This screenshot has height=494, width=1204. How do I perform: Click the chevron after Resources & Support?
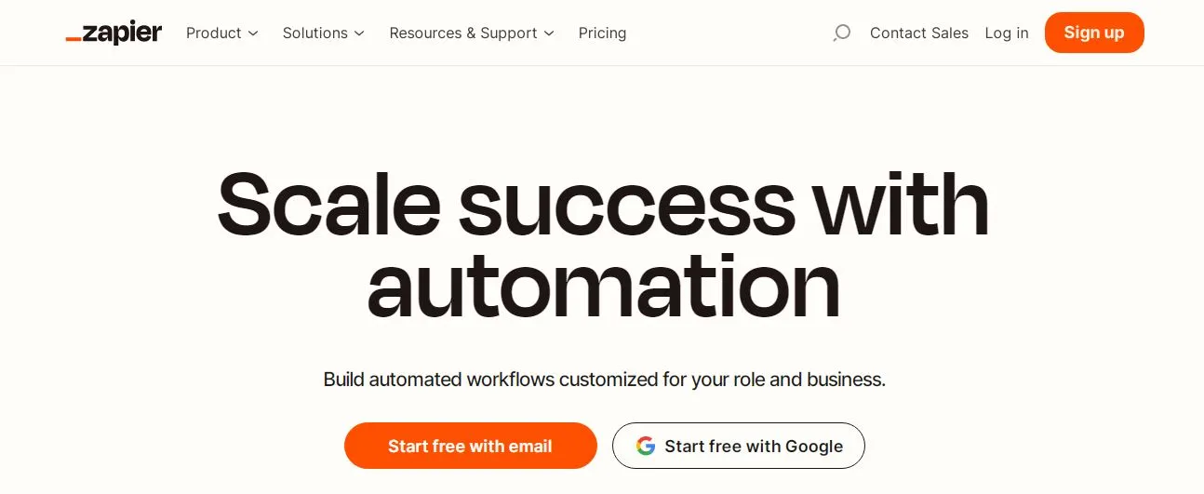(x=549, y=33)
